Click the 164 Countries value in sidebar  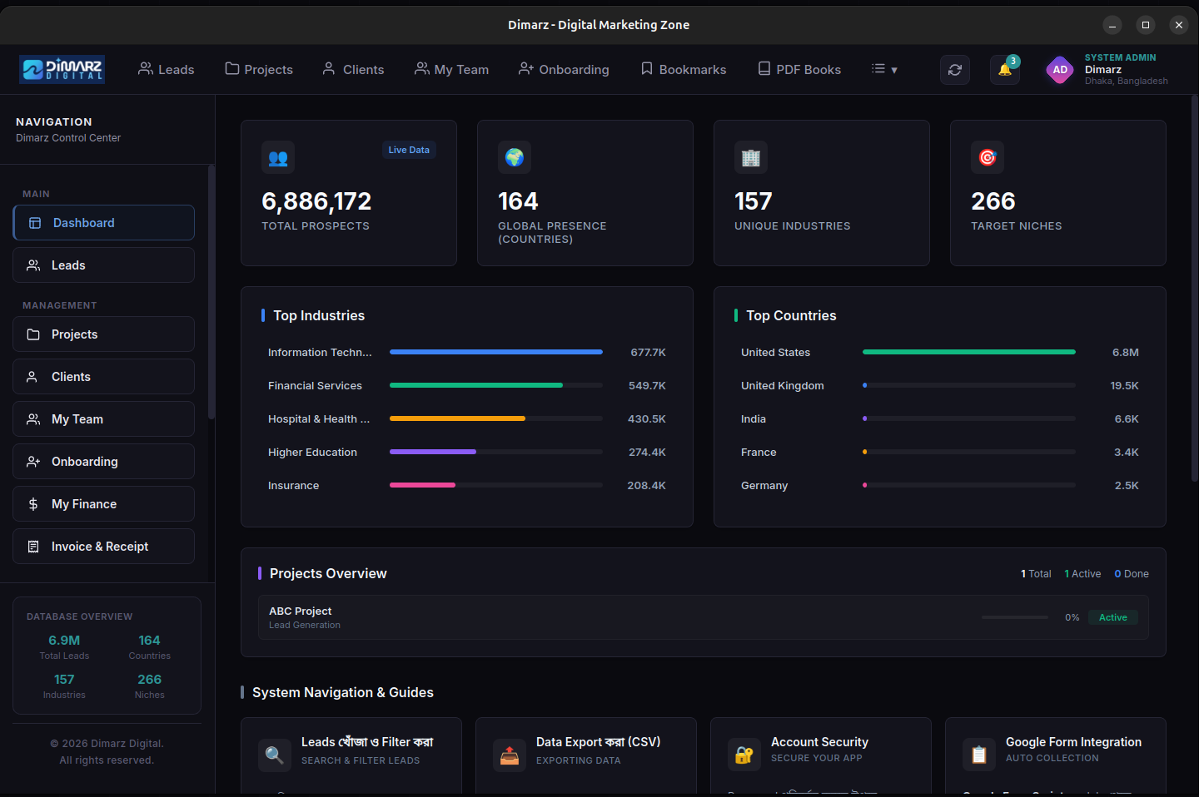(x=149, y=641)
